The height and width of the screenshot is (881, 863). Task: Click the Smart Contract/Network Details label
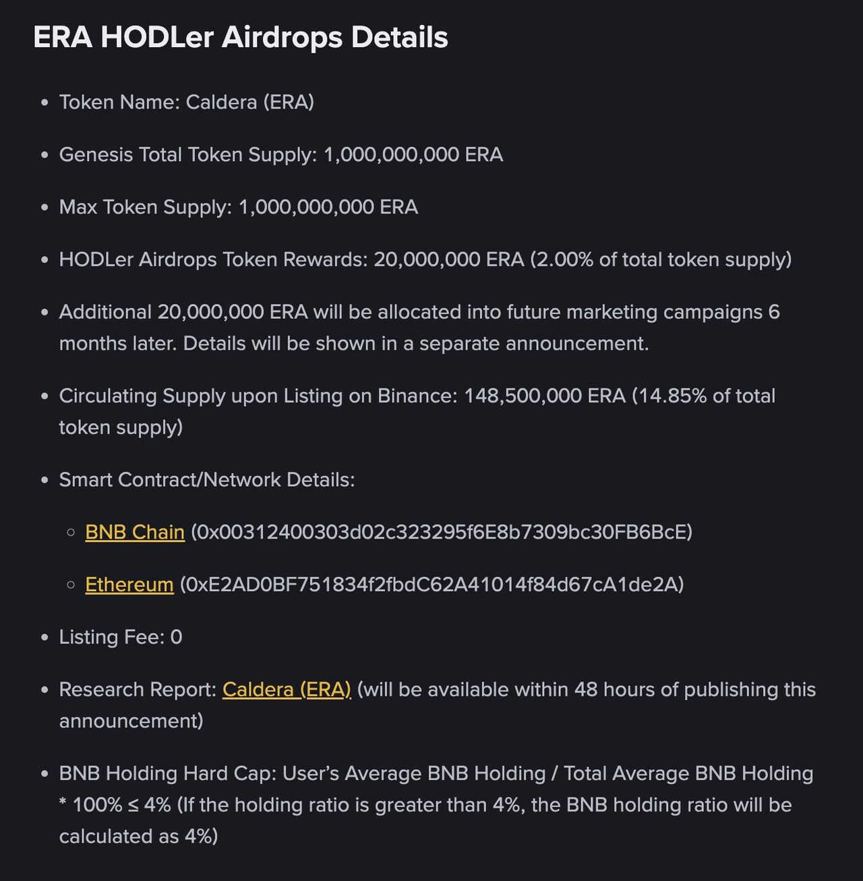point(207,479)
